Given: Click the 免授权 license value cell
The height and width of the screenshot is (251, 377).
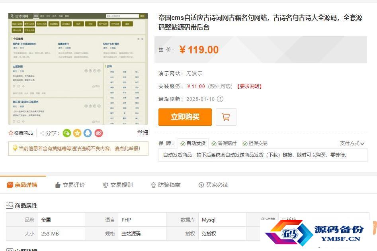Looking at the screenshot, I should (x=222, y=234).
